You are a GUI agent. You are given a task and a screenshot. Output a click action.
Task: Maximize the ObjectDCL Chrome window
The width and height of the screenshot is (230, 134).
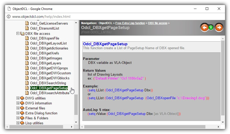(207, 9)
